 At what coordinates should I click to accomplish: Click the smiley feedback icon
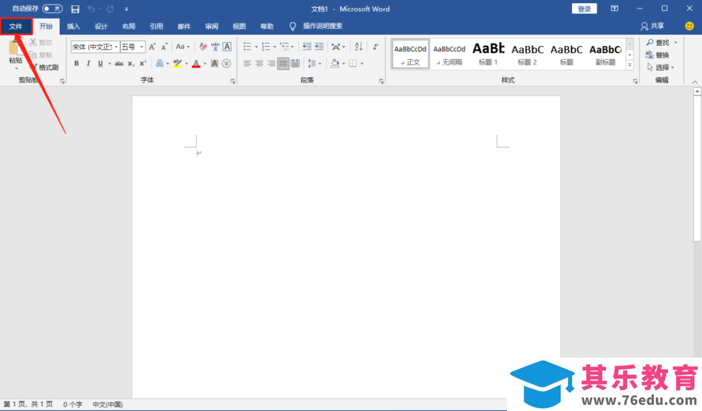[x=690, y=26]
